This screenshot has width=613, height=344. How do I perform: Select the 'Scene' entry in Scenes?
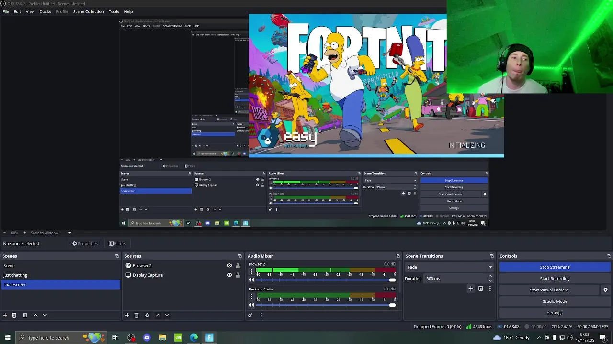pyautogui.click(x=60, y=266)
